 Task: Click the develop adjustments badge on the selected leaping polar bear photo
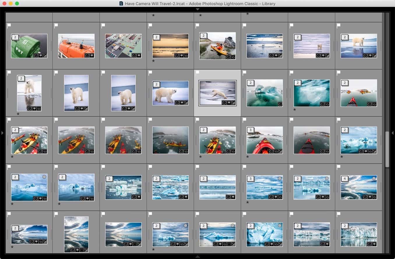coord(234,102)
